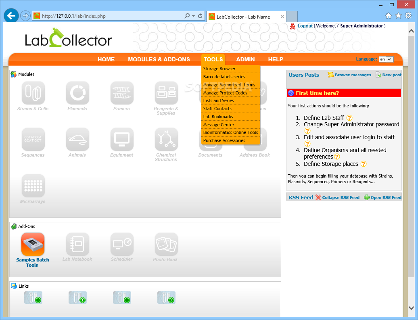Open the Chemical Structures module icon
The height and width of the screenshot is (320, 418).
pos(166,139)
